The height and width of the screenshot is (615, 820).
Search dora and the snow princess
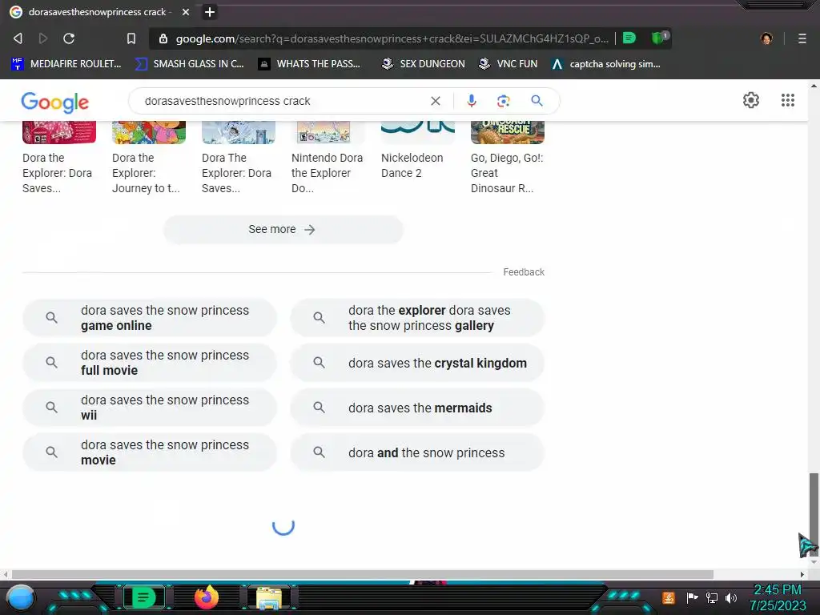coord(417,452)
